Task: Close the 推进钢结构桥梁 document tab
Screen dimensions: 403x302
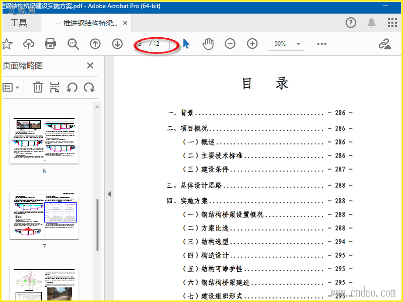Action: pyautogui.click(x=125, y=23)
